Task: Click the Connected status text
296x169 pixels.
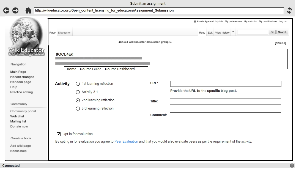Action: [11, 166]
